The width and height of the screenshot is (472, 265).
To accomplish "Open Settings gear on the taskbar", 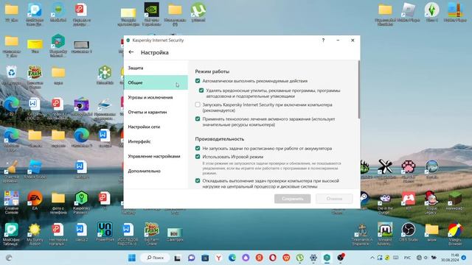I will point(313,258).
